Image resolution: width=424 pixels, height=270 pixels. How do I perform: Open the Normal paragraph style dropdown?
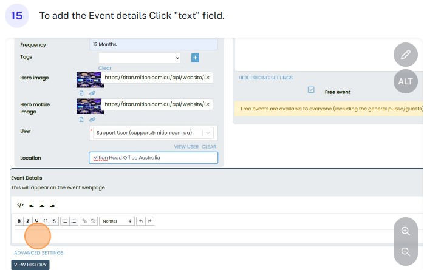[x=117, y=221]
